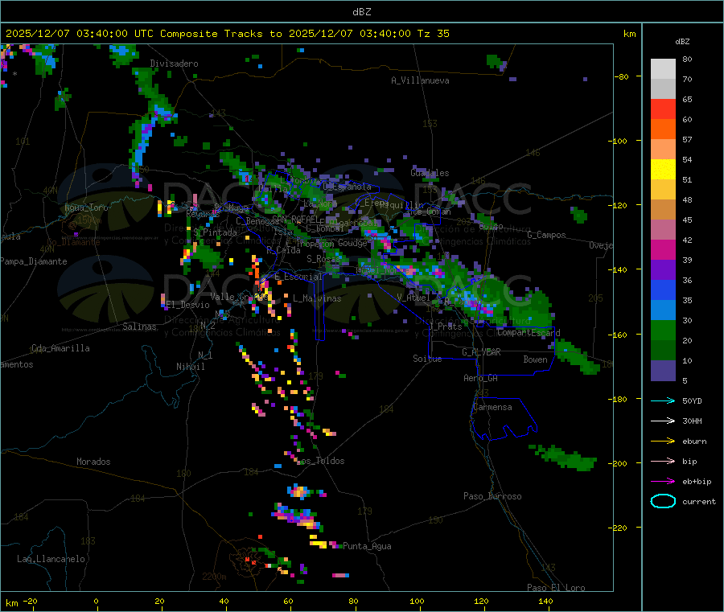Click the dBZ legend heading above color bar

682,42
